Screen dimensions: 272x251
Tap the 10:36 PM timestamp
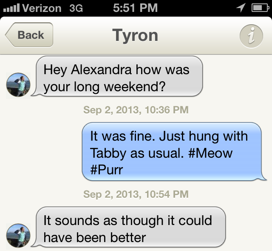tap(136, 110)
